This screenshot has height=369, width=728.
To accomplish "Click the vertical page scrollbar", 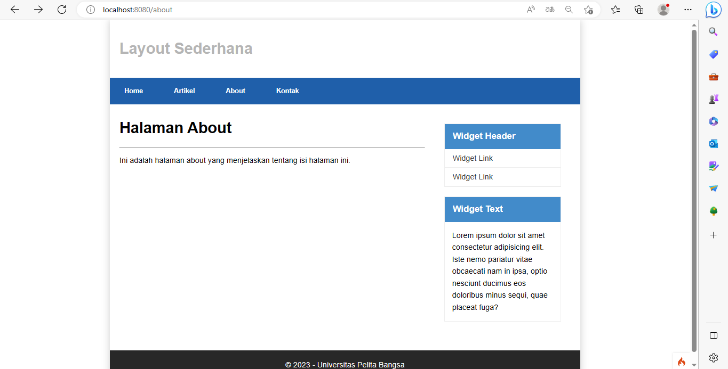I will point(695,186).
